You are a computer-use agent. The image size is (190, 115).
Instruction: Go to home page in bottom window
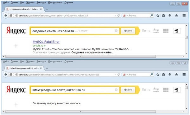(176, 75)
